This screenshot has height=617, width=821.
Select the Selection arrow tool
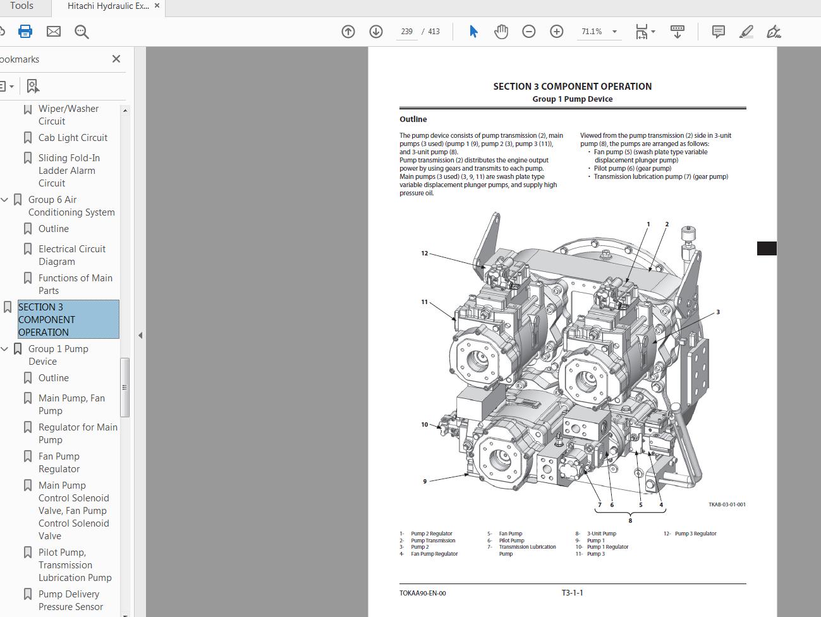pyautogui.click(x=473, y=30)
